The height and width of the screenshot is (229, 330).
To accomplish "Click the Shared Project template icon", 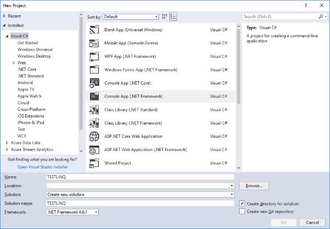I will 94,163.
